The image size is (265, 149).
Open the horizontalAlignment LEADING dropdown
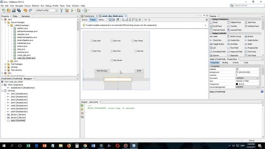point(258,87)
